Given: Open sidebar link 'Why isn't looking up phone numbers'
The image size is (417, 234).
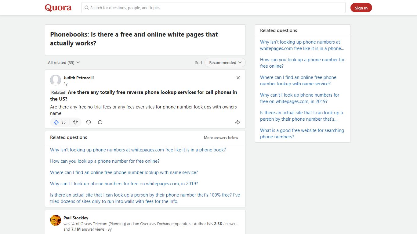Looking at the screenshot, I should [302, 45].
